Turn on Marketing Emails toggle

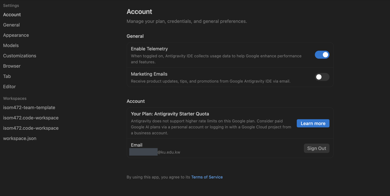click(x=322, y=77)
